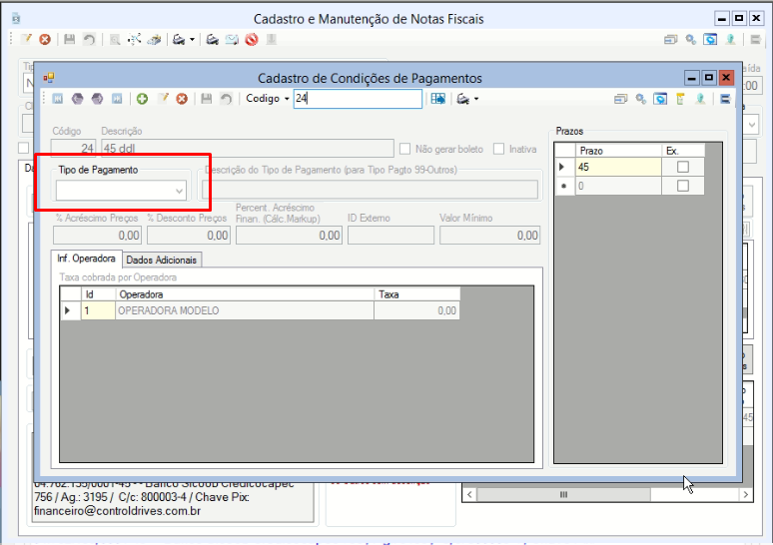773x545 pixels.
Task: Delete payment condition with red X icon
Action: pyautogui.click(x=182, y=99)
